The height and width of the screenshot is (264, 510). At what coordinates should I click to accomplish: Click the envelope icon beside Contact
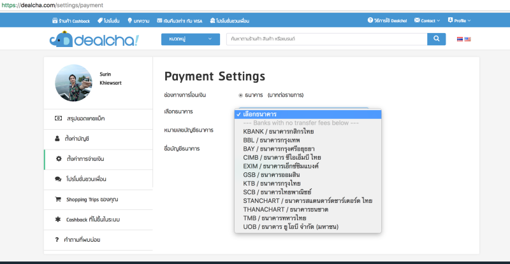[x=417, y=20]
